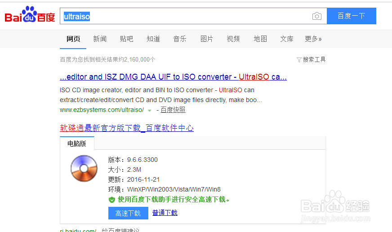Open the 贴吧 tab
This screenshot has width=392, height=232.
tap(126, 39)
